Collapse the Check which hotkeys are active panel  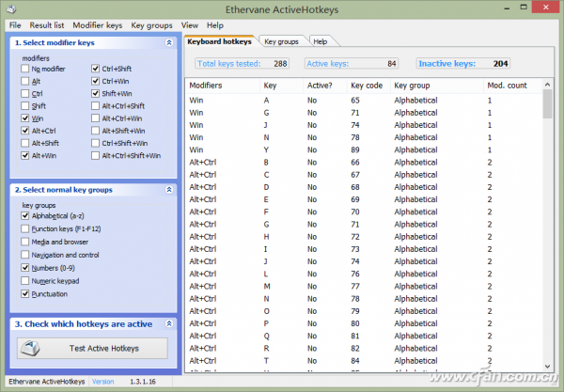click(168, 323)
